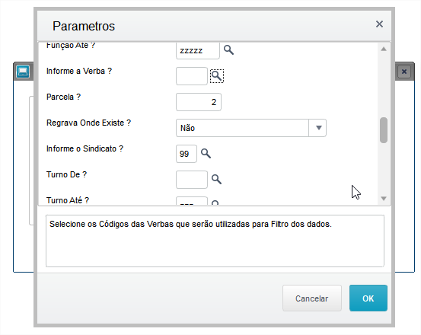Close the background window with its X button
421x335 pixels.
pos(404,72)
